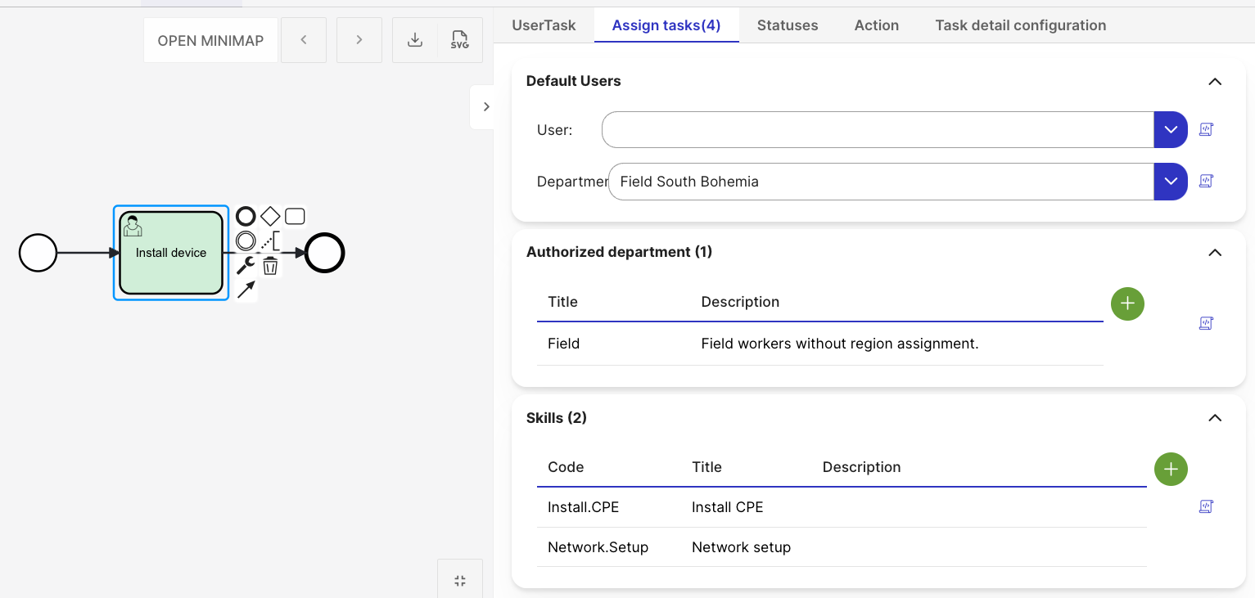Collapse the Default Users section
This screenshot has height=598, width=1255.
[1215, 81]
